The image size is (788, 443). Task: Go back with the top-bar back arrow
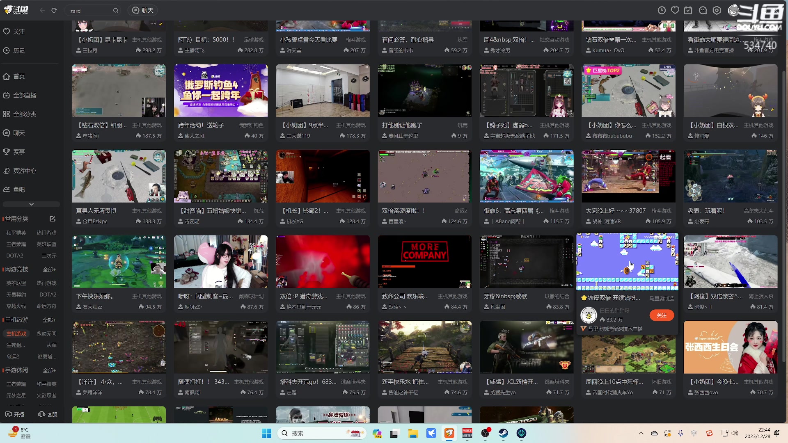point(42,10)
